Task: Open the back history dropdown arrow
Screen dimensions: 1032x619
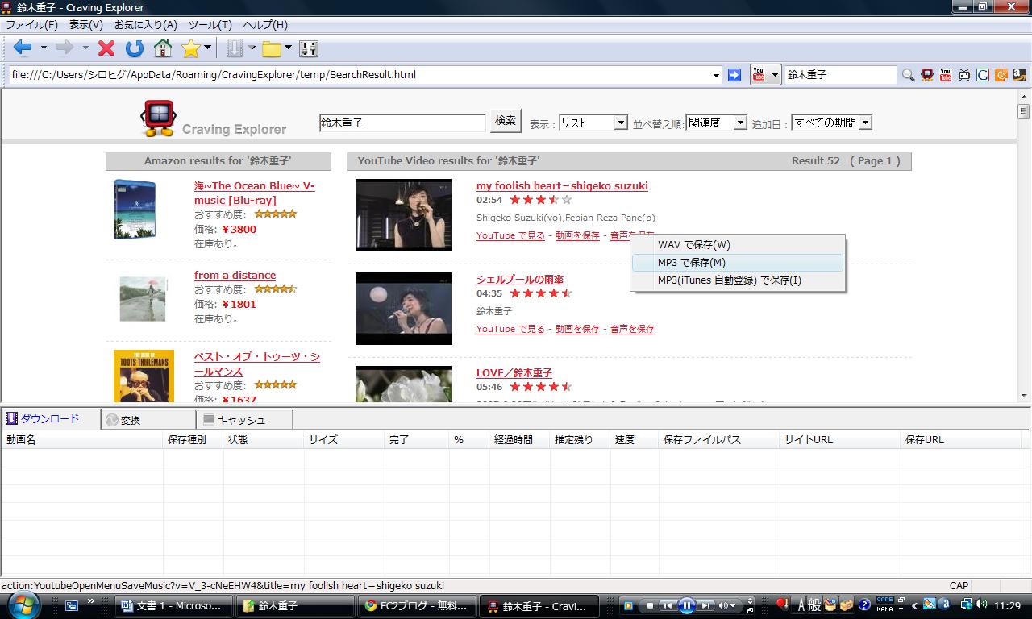Action: (44, 48)
